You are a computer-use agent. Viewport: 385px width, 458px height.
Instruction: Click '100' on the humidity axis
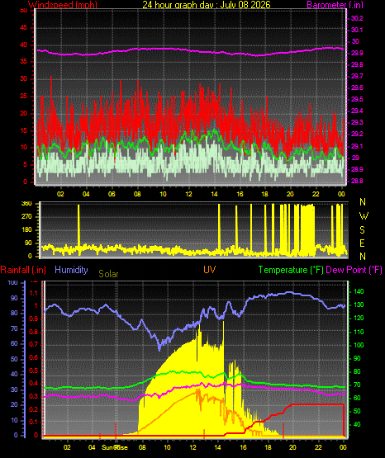click(12, 282)
